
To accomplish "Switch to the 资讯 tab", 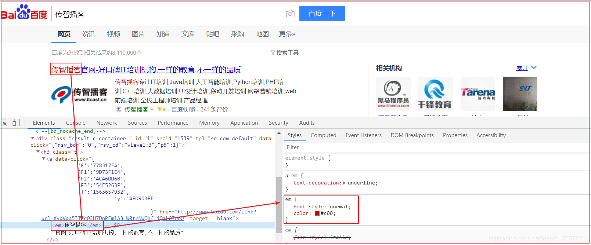I will tap(89, 34).
